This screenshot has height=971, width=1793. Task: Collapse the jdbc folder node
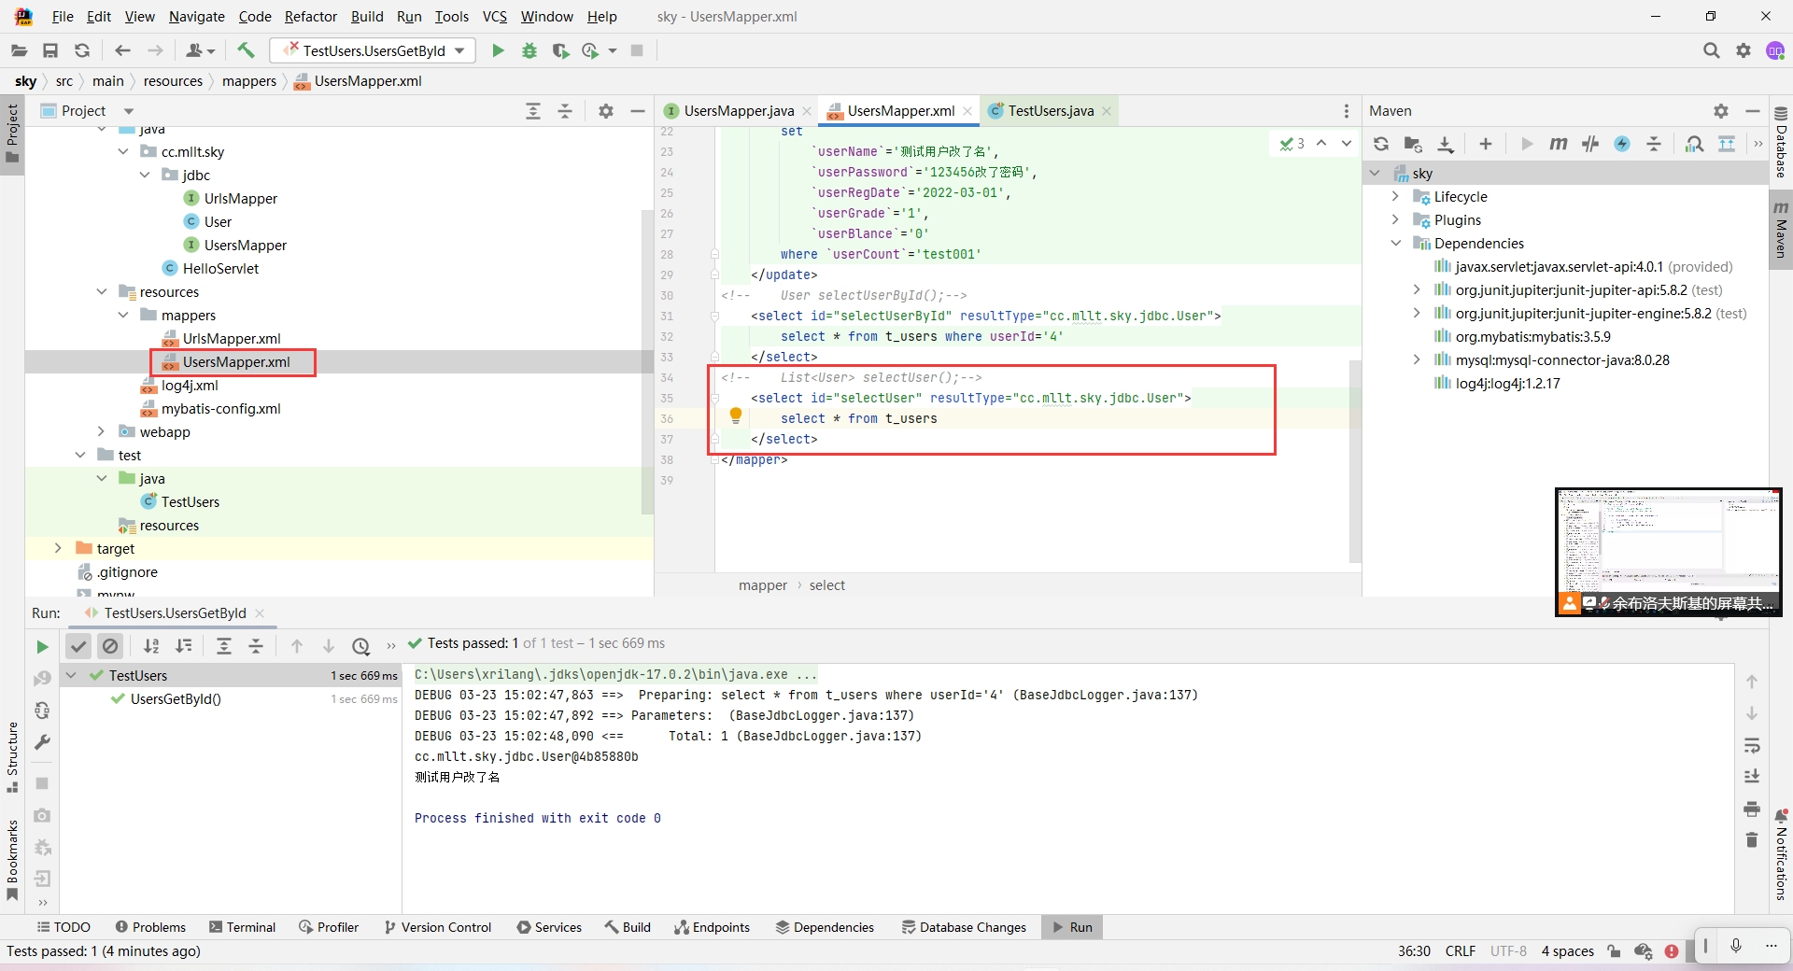(x=145, y=175)
